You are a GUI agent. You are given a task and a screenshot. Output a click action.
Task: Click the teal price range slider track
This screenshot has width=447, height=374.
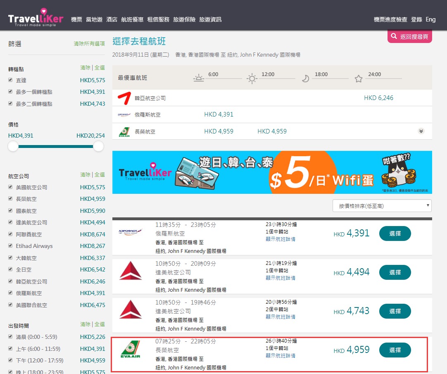tap(56, 146)
